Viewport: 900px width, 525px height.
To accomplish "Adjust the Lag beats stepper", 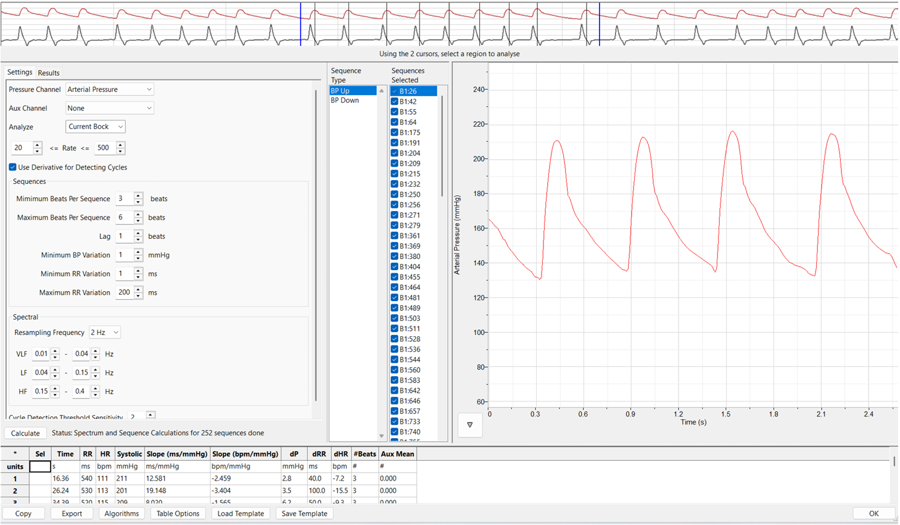I will (x=138, y=236).
